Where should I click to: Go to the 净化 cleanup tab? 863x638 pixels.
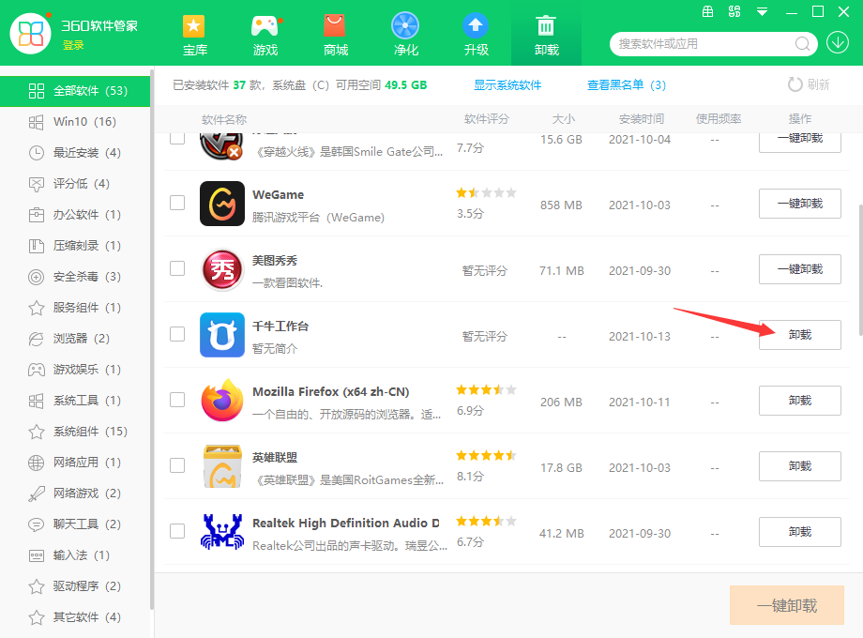405,36
